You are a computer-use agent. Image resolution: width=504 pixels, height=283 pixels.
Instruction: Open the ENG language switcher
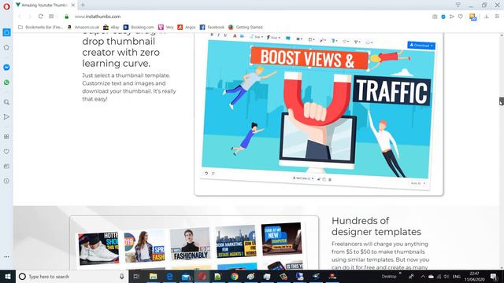coord(457,276)
